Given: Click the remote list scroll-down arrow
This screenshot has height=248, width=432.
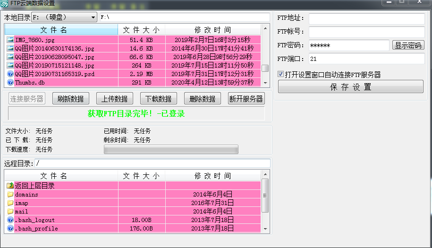Looking at the screenshot, I should click(265, 229).
